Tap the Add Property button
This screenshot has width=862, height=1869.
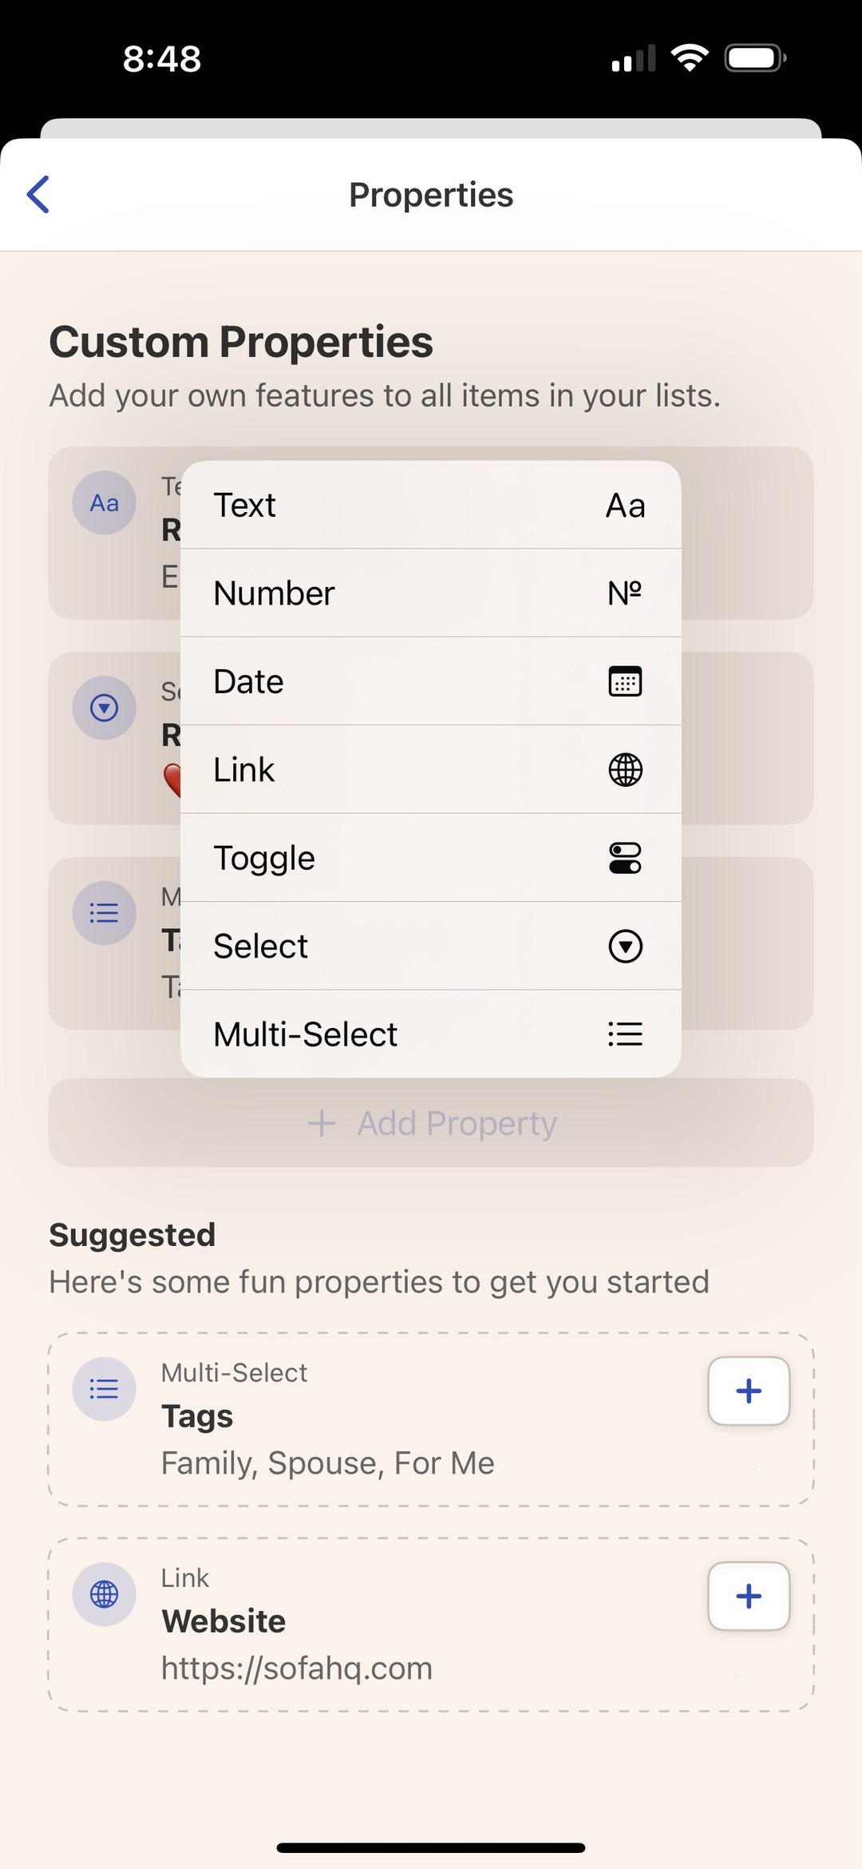431,1123
